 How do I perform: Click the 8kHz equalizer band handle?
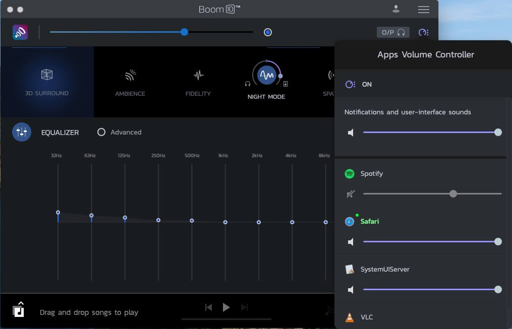[x=325, y=222]
